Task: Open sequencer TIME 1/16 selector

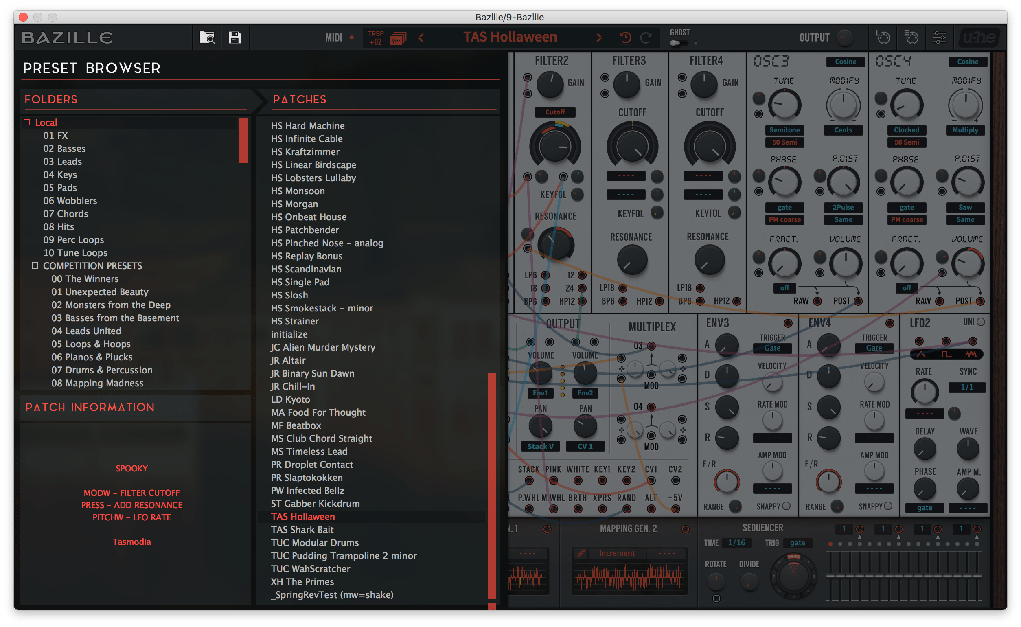Action: (x=736, y=542)
